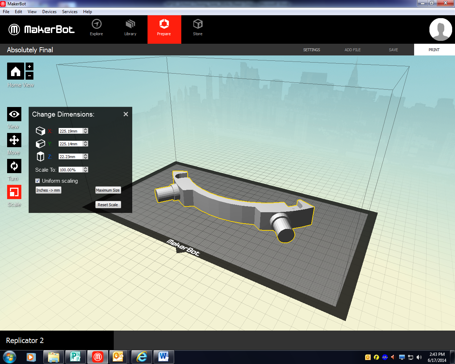
Task: Open the Store section
Action: 198,28
